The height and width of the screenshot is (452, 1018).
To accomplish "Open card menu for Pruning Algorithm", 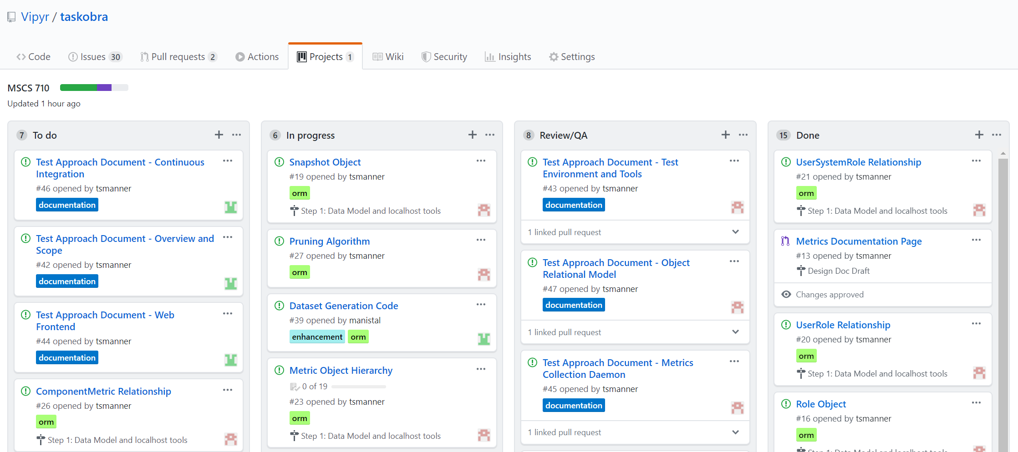I will [481, 240].
